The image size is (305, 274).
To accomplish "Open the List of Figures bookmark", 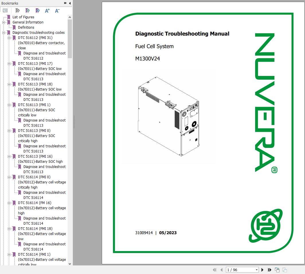I will point(23,17).
